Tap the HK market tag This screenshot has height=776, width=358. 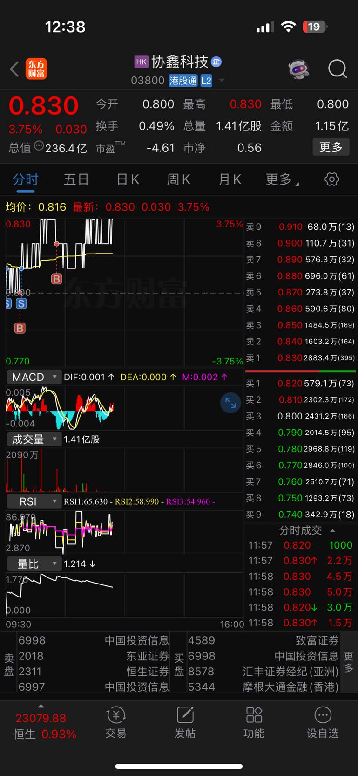click(x=141, y=62)
